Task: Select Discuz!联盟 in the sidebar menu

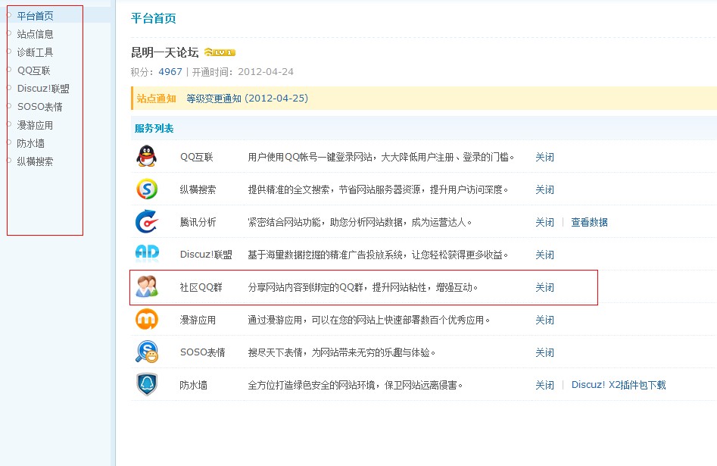Action: [43, 89]
